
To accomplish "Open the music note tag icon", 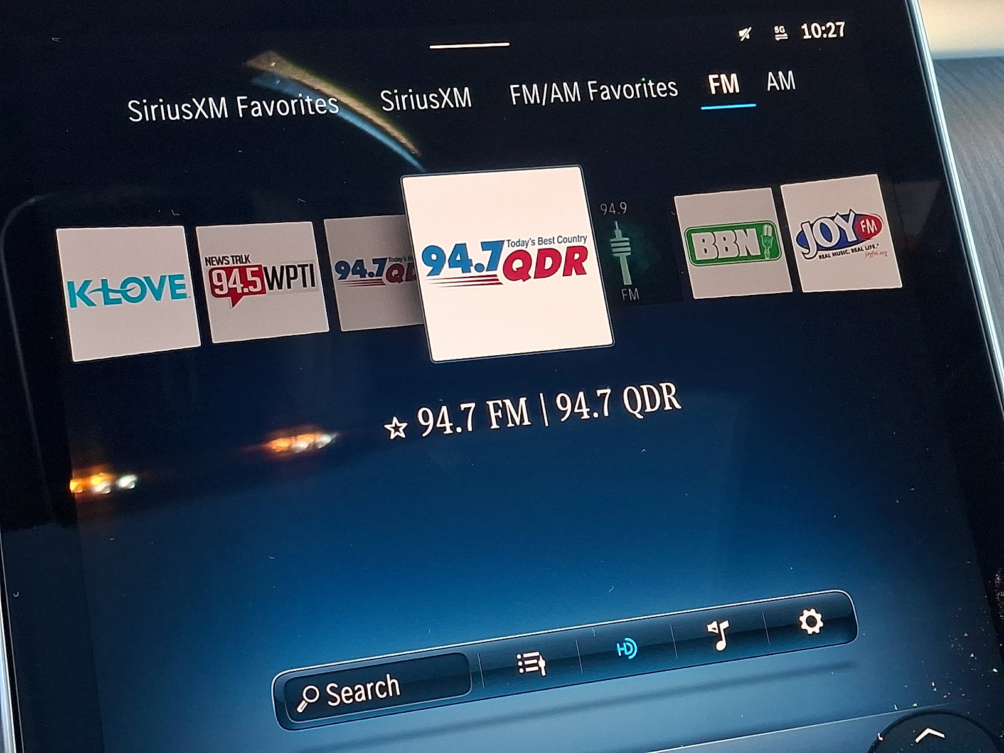I will point(719,634).
